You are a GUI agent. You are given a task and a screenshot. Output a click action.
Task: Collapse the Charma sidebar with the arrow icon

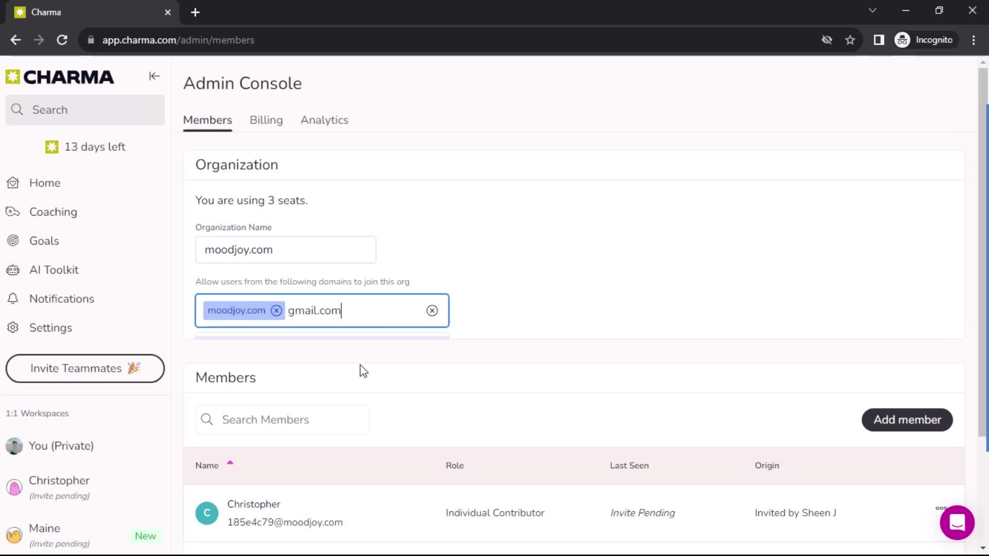point(154,76)
